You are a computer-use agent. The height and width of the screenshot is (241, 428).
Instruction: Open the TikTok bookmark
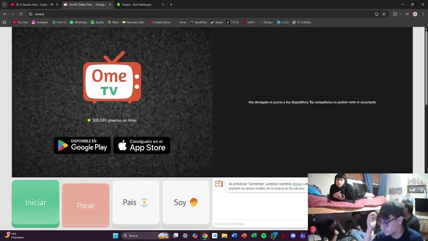coord(232,22)
